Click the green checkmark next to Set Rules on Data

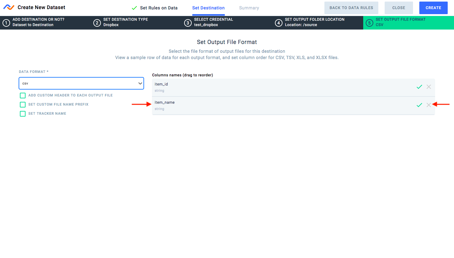(x=134, y=8)
